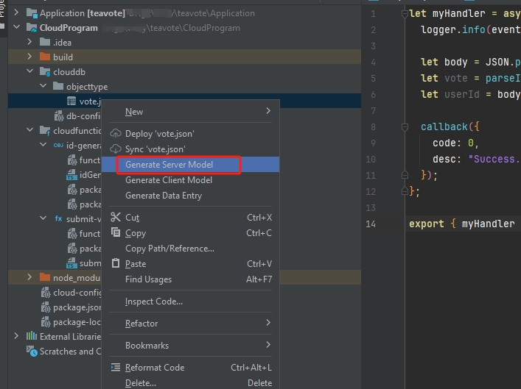Click the objecttype folder icon
This screenshot has height=389, width=521.
point(58,86)
